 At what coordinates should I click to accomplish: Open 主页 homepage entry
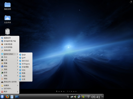(25, 79)
